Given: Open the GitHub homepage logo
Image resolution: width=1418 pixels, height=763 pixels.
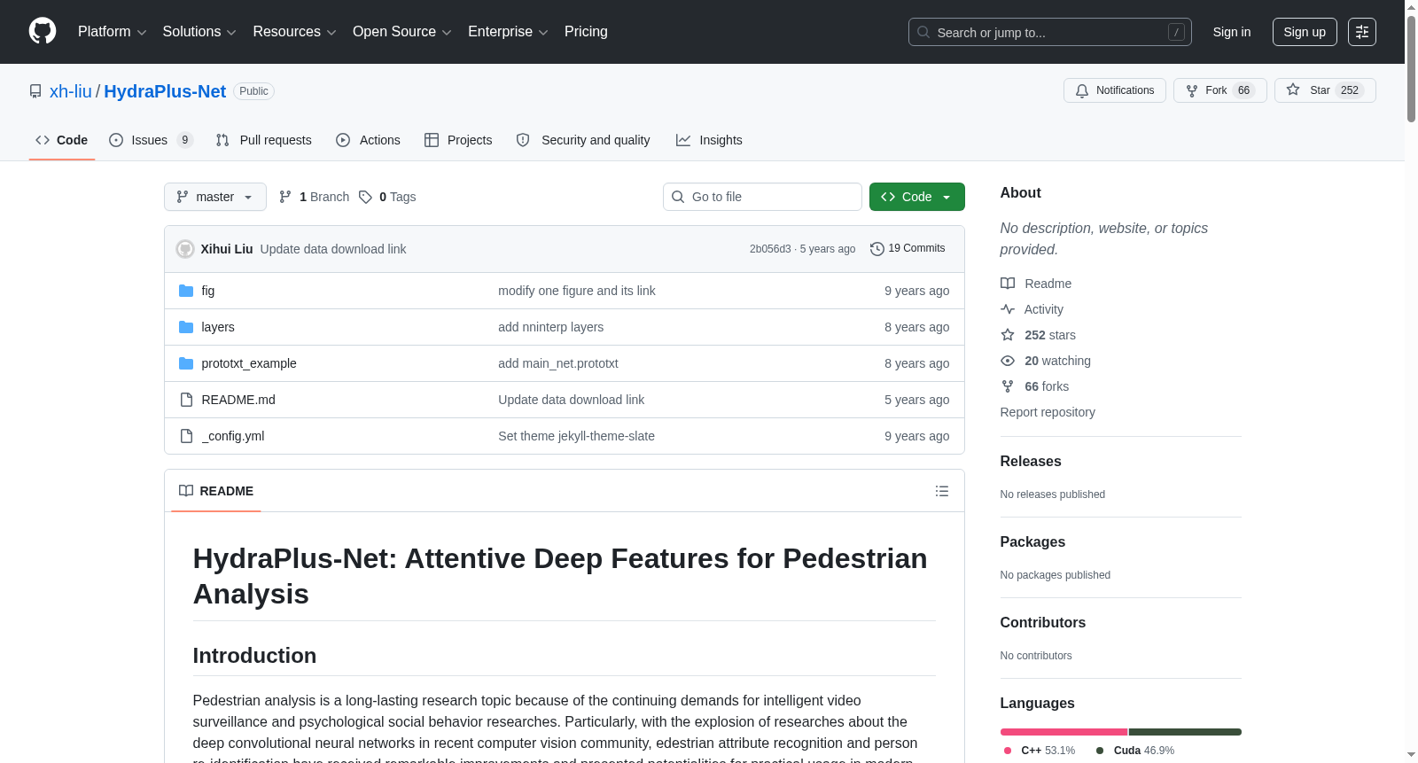Looking at the screenshot, I should [43, 31].
